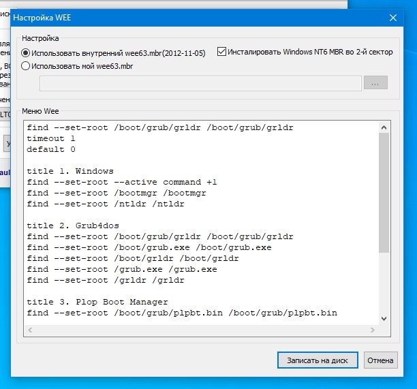
Task: Click the vertical scrollbar thumb in menu
Action: (x=384, y=193)
